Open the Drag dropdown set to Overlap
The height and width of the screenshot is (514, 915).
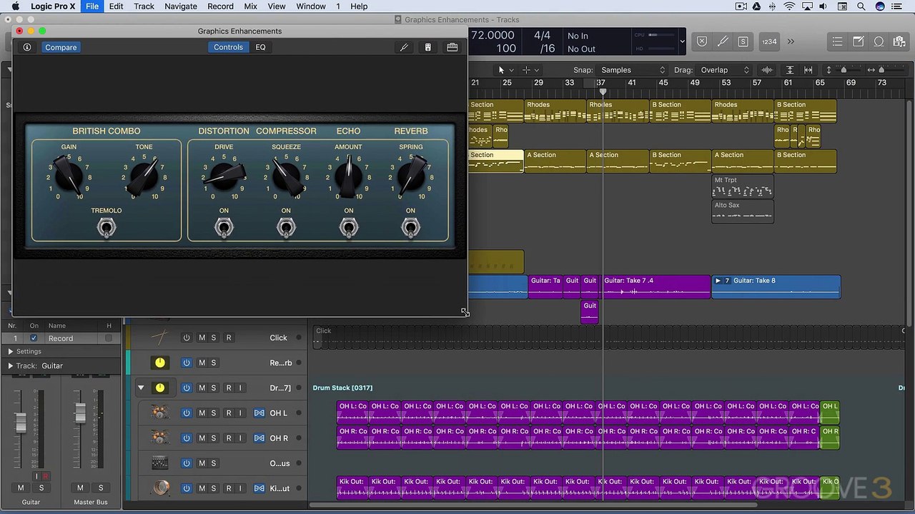724,70
